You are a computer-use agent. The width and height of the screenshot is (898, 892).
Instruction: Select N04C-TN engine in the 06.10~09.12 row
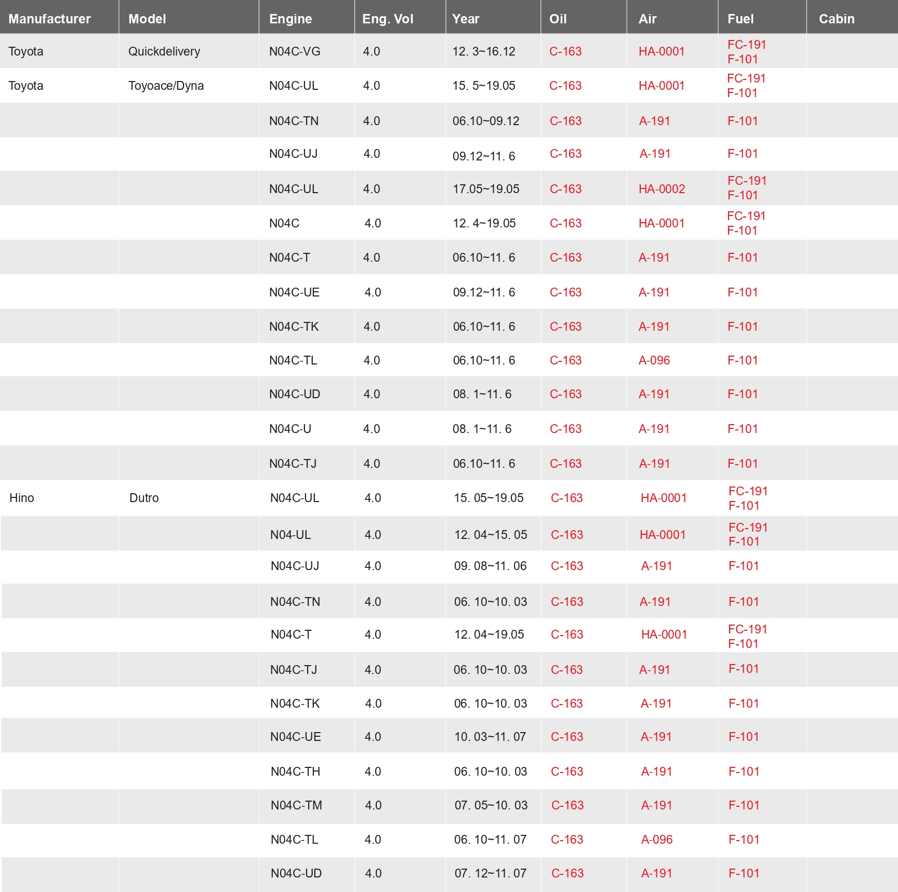tap(294, 121)
